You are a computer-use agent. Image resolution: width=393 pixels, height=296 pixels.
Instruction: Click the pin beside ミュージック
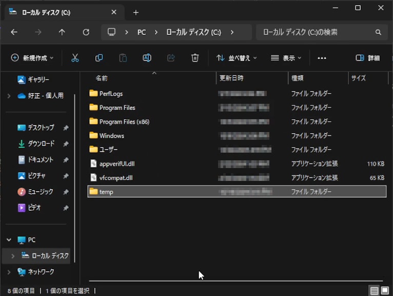pos(66,192)
